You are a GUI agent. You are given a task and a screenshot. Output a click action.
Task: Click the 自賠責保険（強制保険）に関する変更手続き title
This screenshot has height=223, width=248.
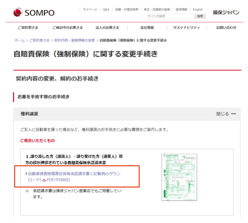[85, 54]
